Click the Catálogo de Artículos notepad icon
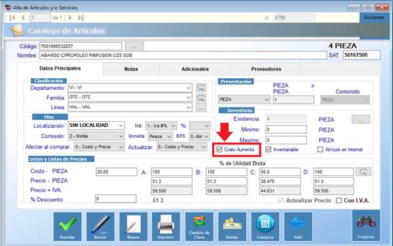The width and height of the screenshot is (393, 246). pos(17,31)
